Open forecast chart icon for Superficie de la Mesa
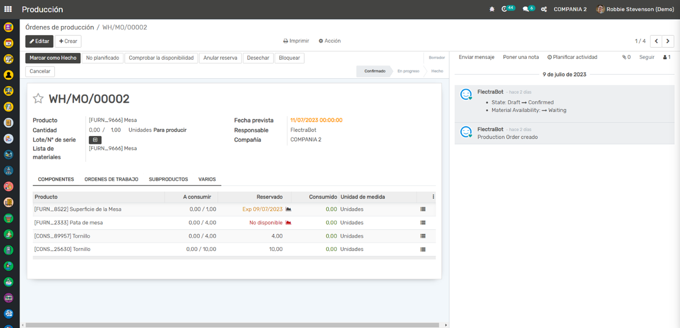Image resolution: width=680 pixels, height=328 pixels. click(288, 209)
